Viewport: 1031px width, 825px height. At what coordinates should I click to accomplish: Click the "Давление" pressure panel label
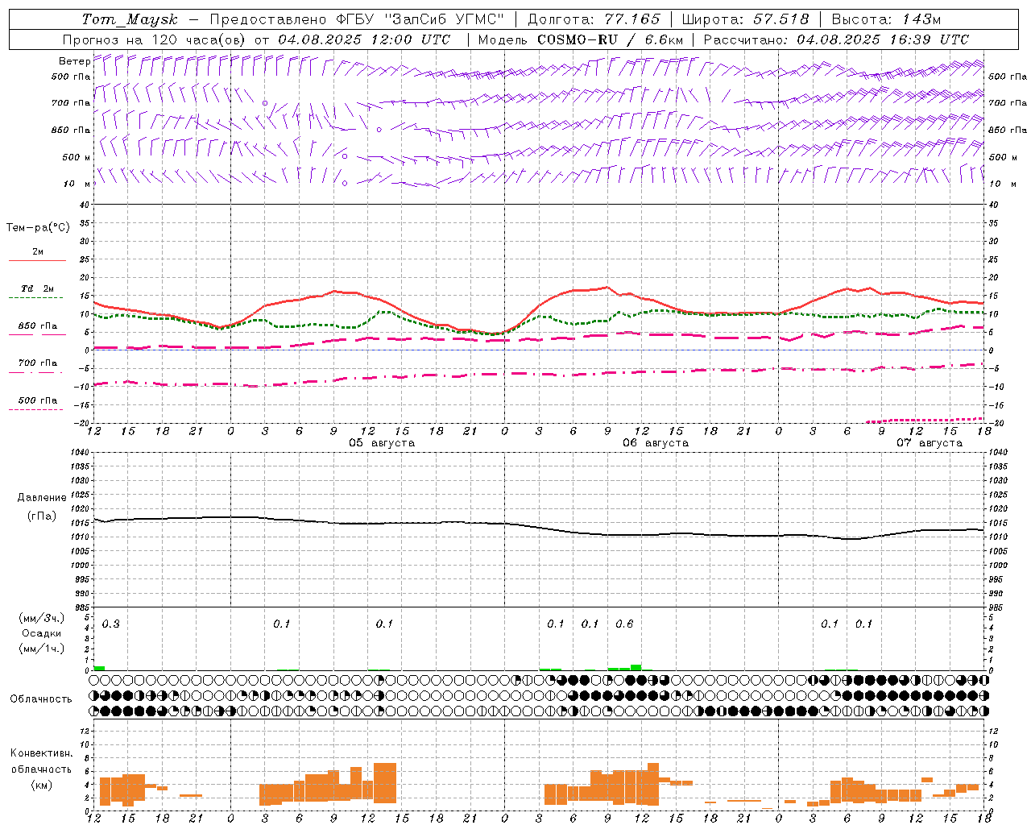42,498
